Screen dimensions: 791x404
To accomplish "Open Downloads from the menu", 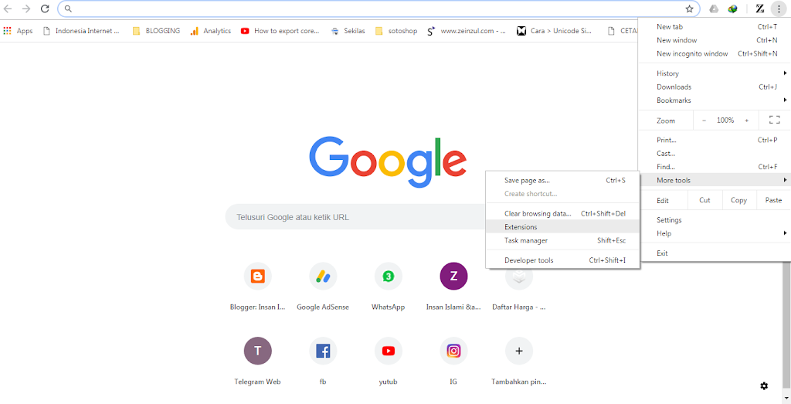I will pos(715,87).
